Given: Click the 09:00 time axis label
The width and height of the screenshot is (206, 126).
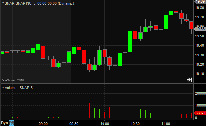Looking at the screenshot, I should tap(43, 124).
